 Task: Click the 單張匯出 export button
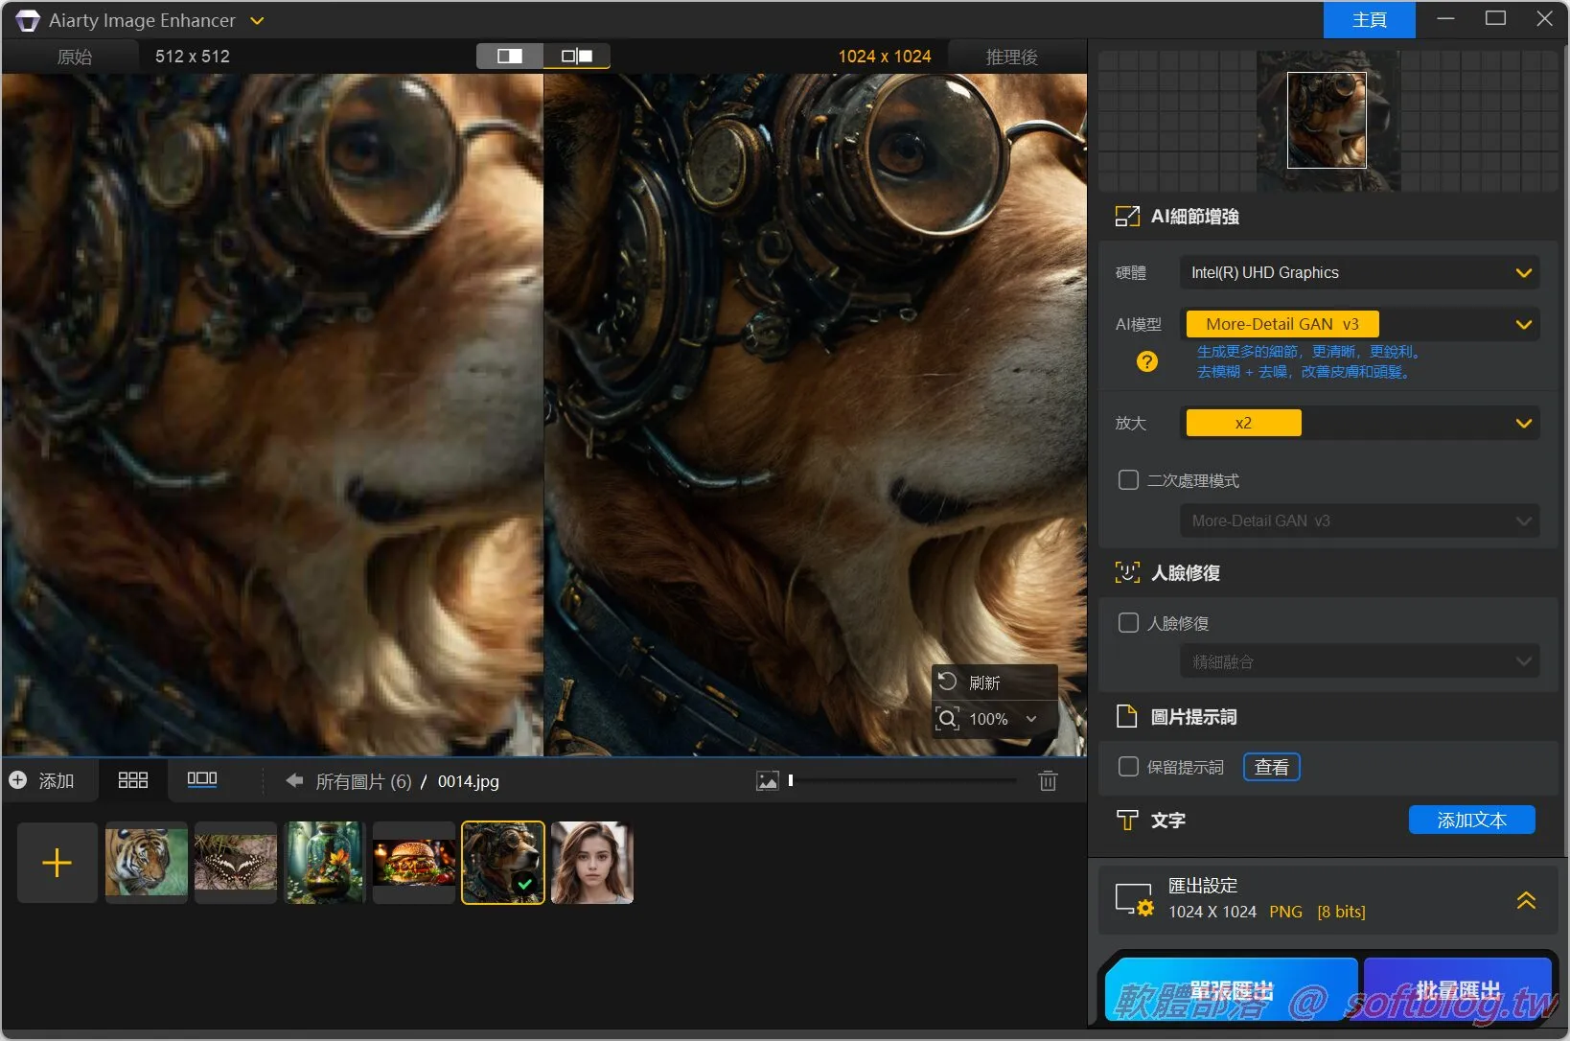click(x=1231, y=990)
